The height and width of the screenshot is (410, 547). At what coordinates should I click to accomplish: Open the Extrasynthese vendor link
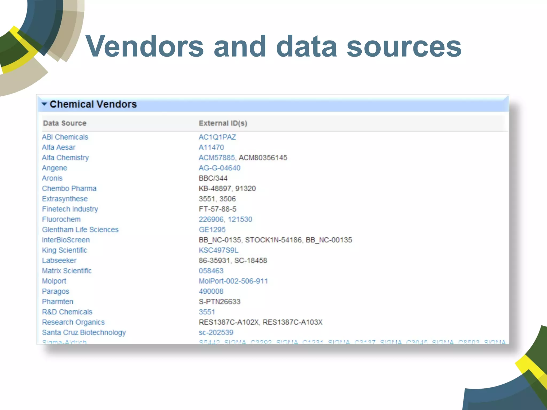(x=65, y=199)
